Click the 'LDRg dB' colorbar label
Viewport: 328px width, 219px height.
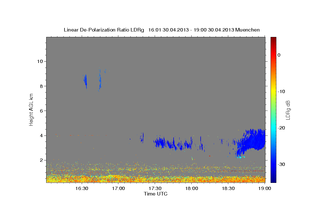pos(288,110)
